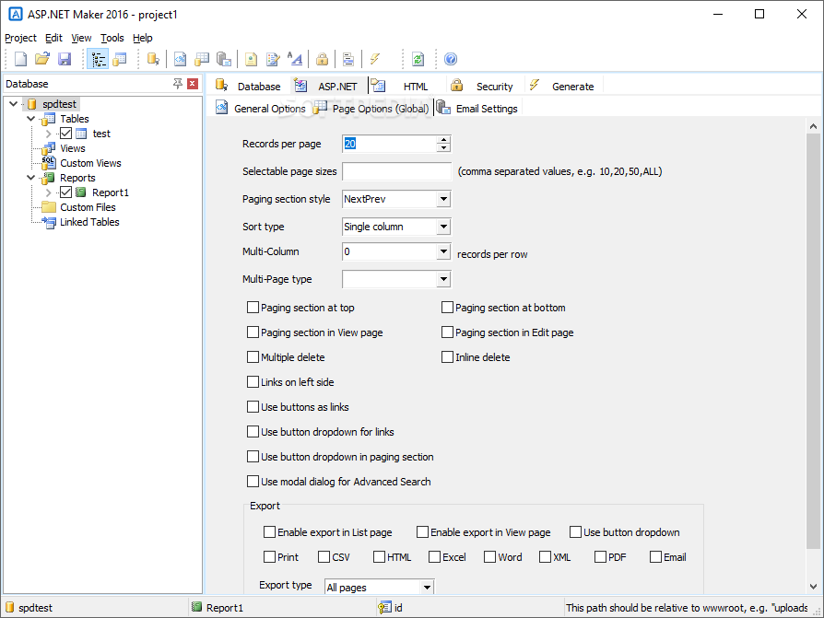Collapse the spdtest root node
The width and height of the screenshot is (824, 618).
click(14, 104)
